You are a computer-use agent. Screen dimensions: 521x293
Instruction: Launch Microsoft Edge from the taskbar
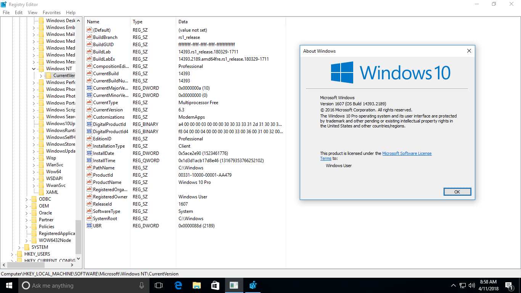point(178,285)
